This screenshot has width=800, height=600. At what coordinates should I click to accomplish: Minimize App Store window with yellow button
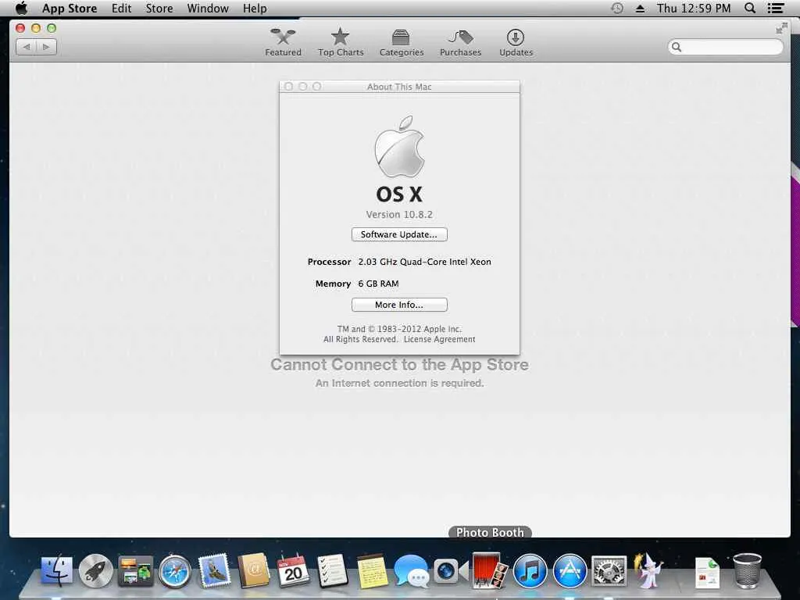(x=36, y=28)
